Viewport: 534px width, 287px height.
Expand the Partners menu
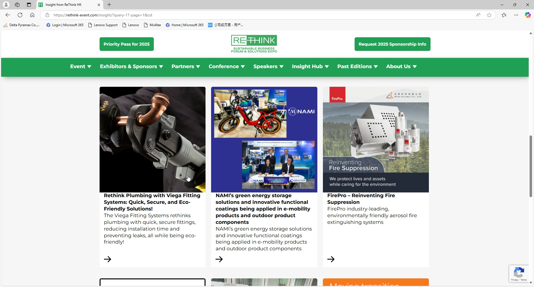(186, 66)
